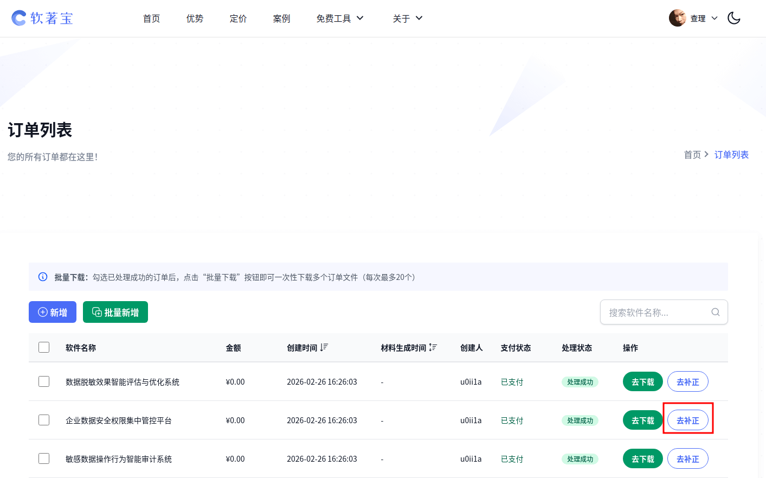
Task: Click the 软著宝 logo icon
Action: pos(18,18)
